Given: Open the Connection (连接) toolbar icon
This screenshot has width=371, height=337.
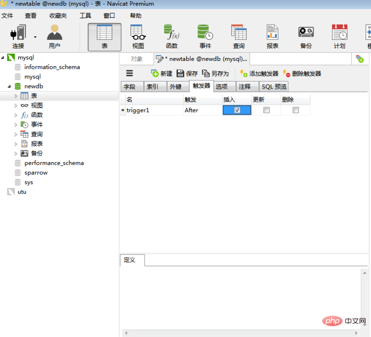Looking at the screenshot, I should coord(18,37).
